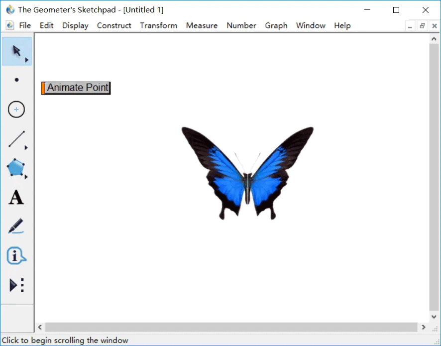Pick the Straightedge segment tool
The width and height of the screenshot is (441, 346).
point(16,139)
